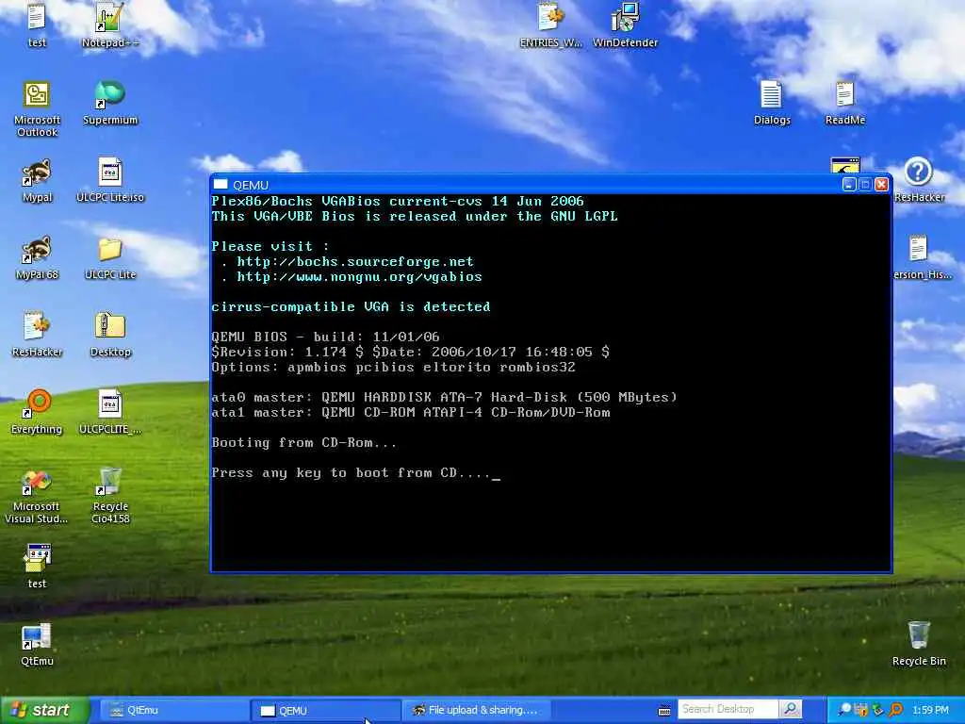Viewport: 965px width, 724px height.
Task: Click the on-screen keyboard icon in the taskbar
Action: pyautogui.click(x=664, y=711)
